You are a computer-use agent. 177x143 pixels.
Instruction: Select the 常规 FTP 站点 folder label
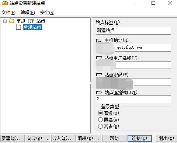31,21
